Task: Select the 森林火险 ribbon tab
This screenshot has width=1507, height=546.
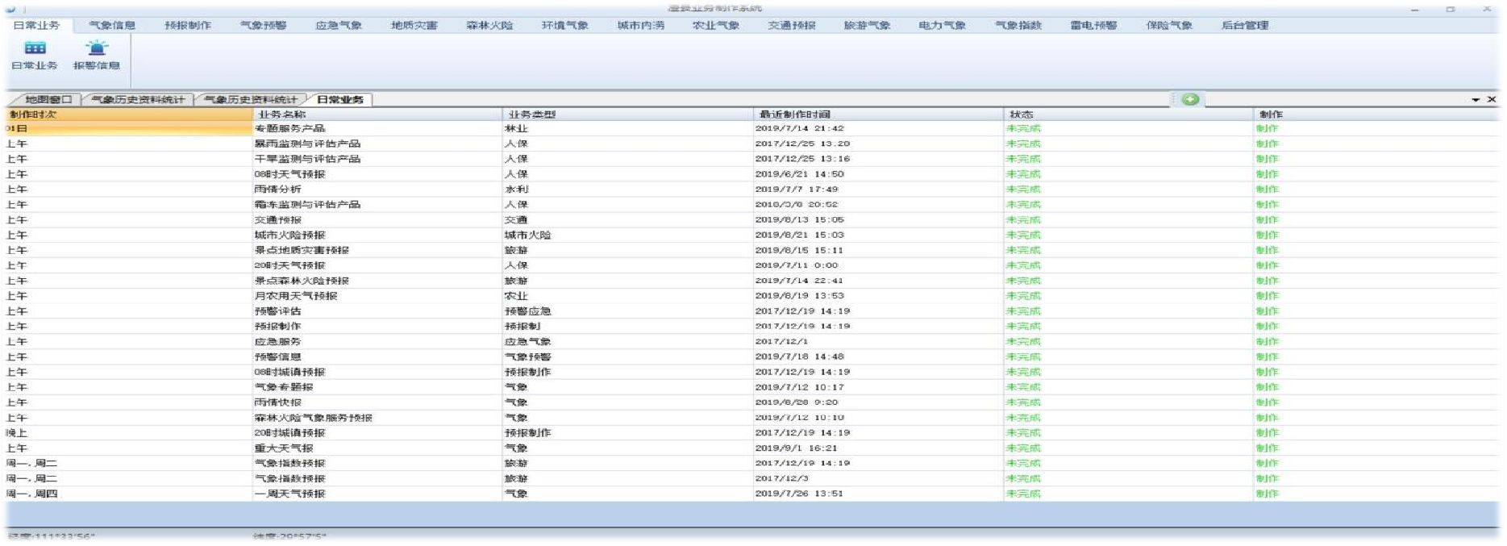Action: coord(489,25)
